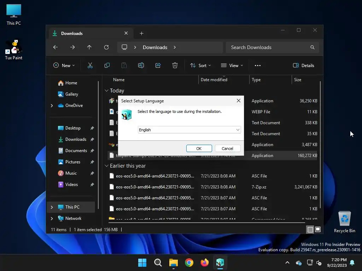This screenshot has width=362, height=271.
Task: Launch Firefox from the taskbar
Action: [205, 263]
